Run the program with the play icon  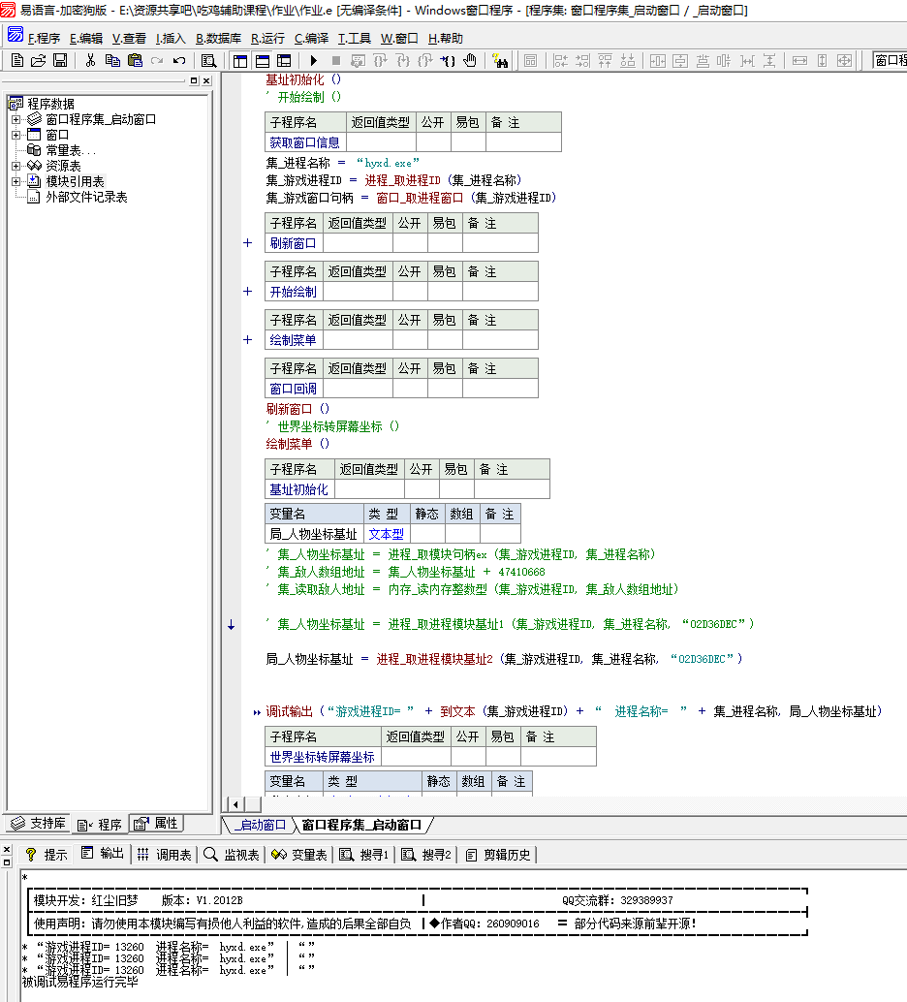(x=314, y=61)
